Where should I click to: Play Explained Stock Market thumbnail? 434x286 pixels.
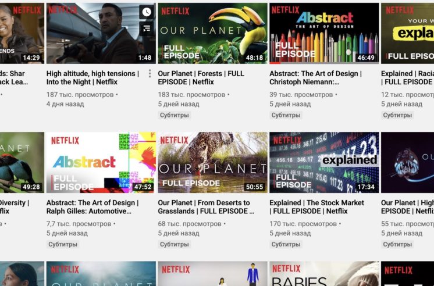323,162
